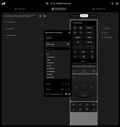
Task: Click the menu key in the bottom key grid
Action: coord(87,104)
